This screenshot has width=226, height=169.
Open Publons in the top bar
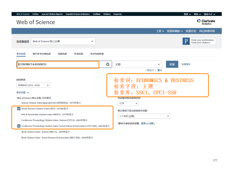click(x=107, y=14)
